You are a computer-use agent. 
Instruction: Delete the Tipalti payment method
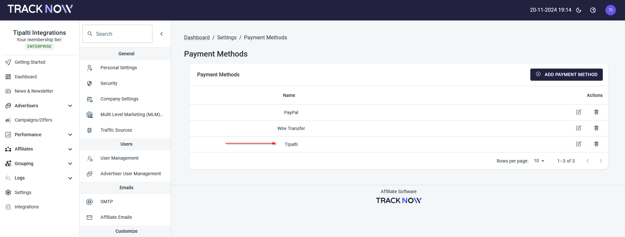point(596,144)
